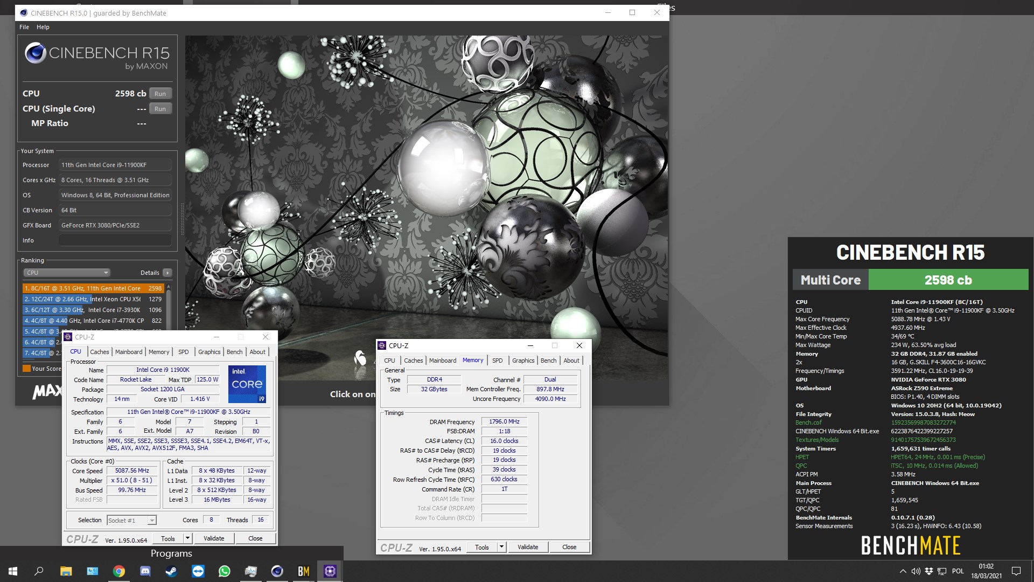
Task: Open BenchMate BM taskbar icon
Action: (x=304, y=571)
